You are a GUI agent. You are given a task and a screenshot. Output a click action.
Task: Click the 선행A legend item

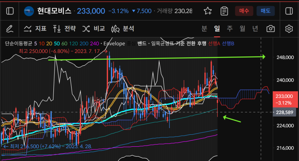(x=214, y=44)
